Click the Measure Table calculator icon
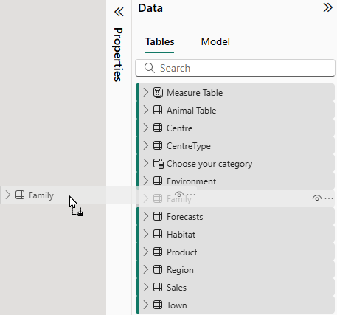This screenshot has width=337, height=315. click(158, 93)
